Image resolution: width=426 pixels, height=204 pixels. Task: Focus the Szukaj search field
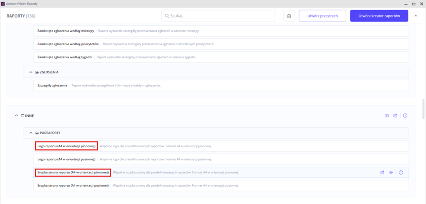(x=218, y=16)
